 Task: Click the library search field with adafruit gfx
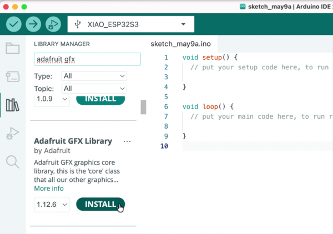click(x=87, y=59)
